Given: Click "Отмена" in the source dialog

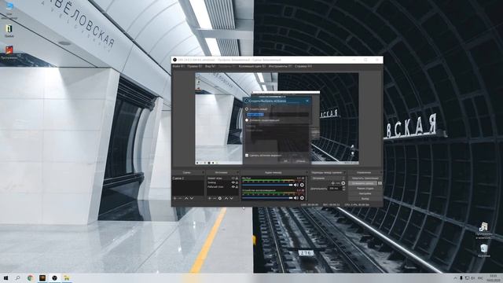Looking at the screenshot, I should click(300, 160).
